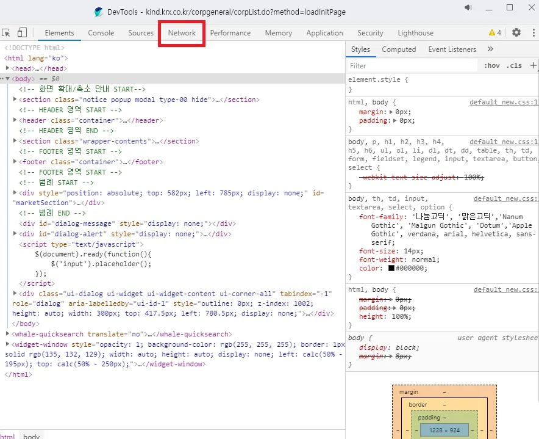Expand the head element node

(x=7, y=68)
